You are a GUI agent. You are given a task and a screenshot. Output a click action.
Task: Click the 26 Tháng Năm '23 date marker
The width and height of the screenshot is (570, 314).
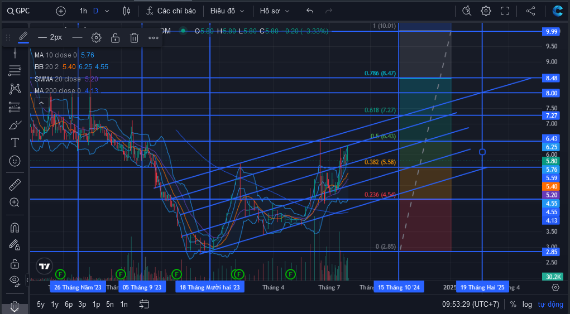[78, 287]
